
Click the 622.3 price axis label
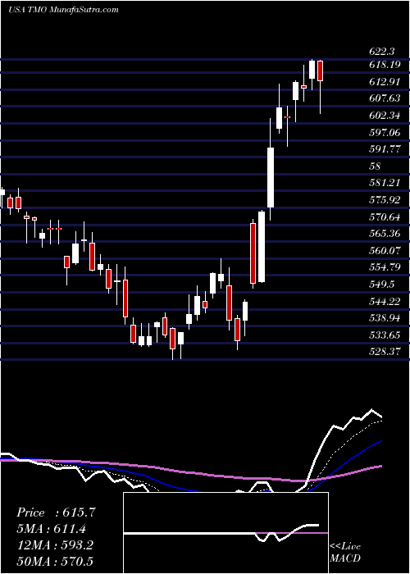point(382,52)
